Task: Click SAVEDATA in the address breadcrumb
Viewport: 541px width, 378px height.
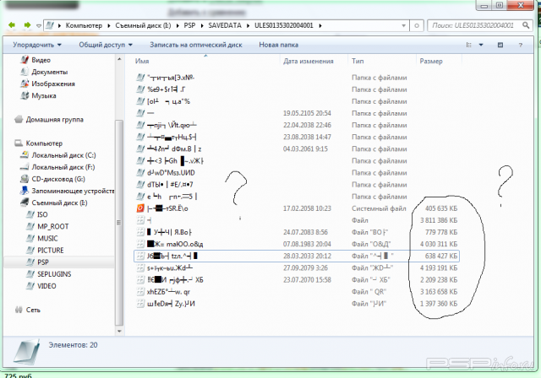Action: click(220, 26)
